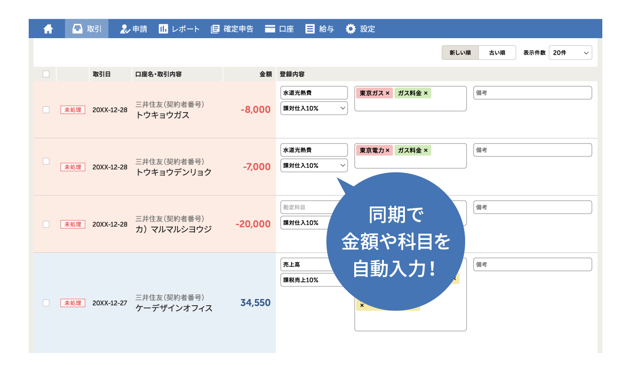Click 水道光熱費 field in トウキョウガス row
This screenshot has width=631, height=372.
314,93
